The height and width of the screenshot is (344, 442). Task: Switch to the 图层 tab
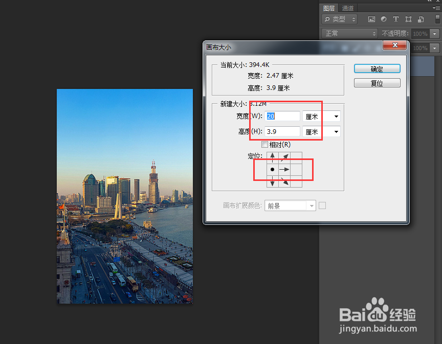click(329, 8)
